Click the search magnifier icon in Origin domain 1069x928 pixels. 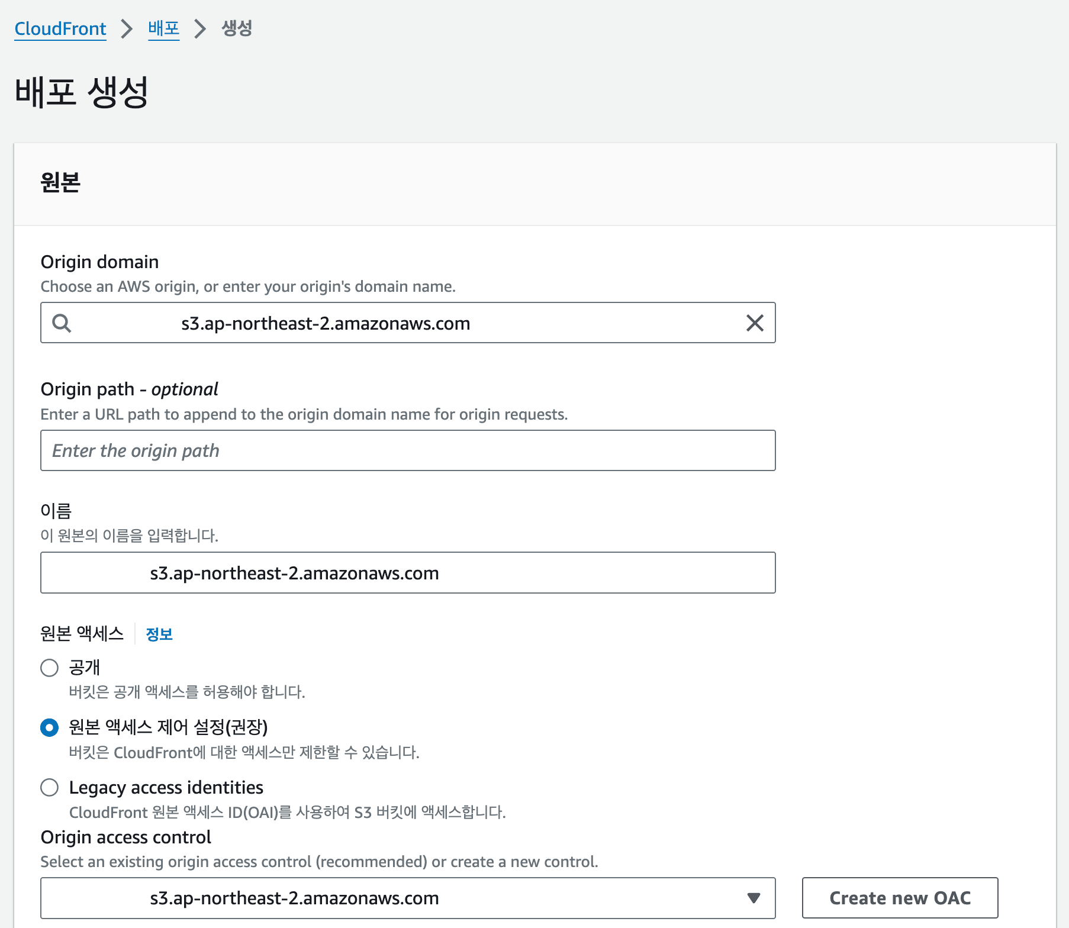[x=62, y=323]
